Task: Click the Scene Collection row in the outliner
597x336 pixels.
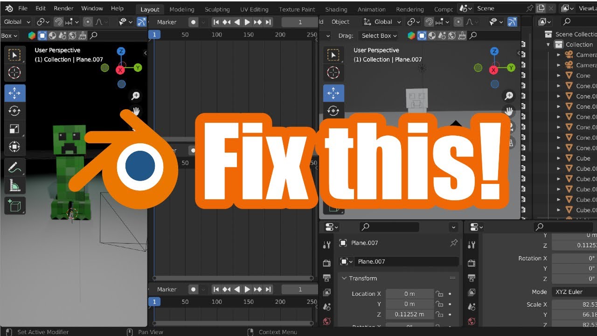Action: (571, 34)
